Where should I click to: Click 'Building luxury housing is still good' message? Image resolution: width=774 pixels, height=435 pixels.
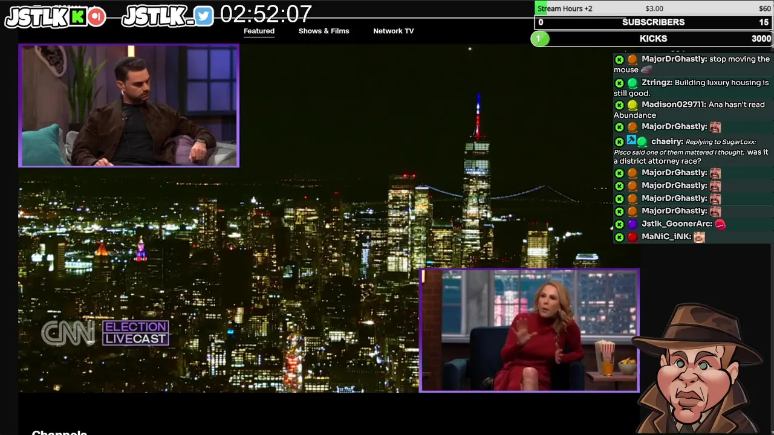pos(691,88)
